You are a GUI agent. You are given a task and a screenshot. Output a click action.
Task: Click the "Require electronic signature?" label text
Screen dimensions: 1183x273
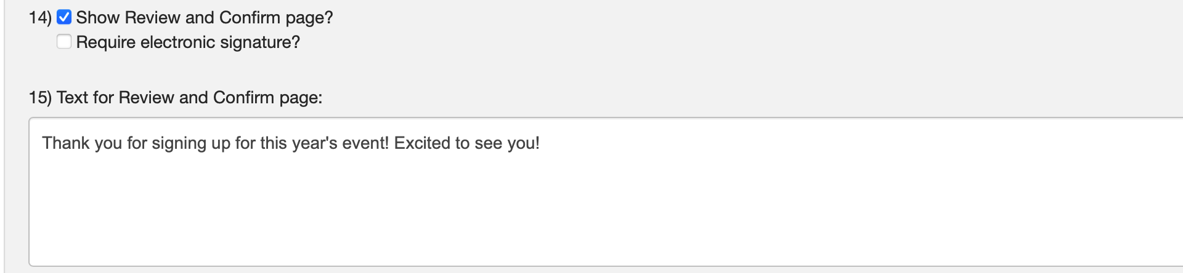[188, 42]
